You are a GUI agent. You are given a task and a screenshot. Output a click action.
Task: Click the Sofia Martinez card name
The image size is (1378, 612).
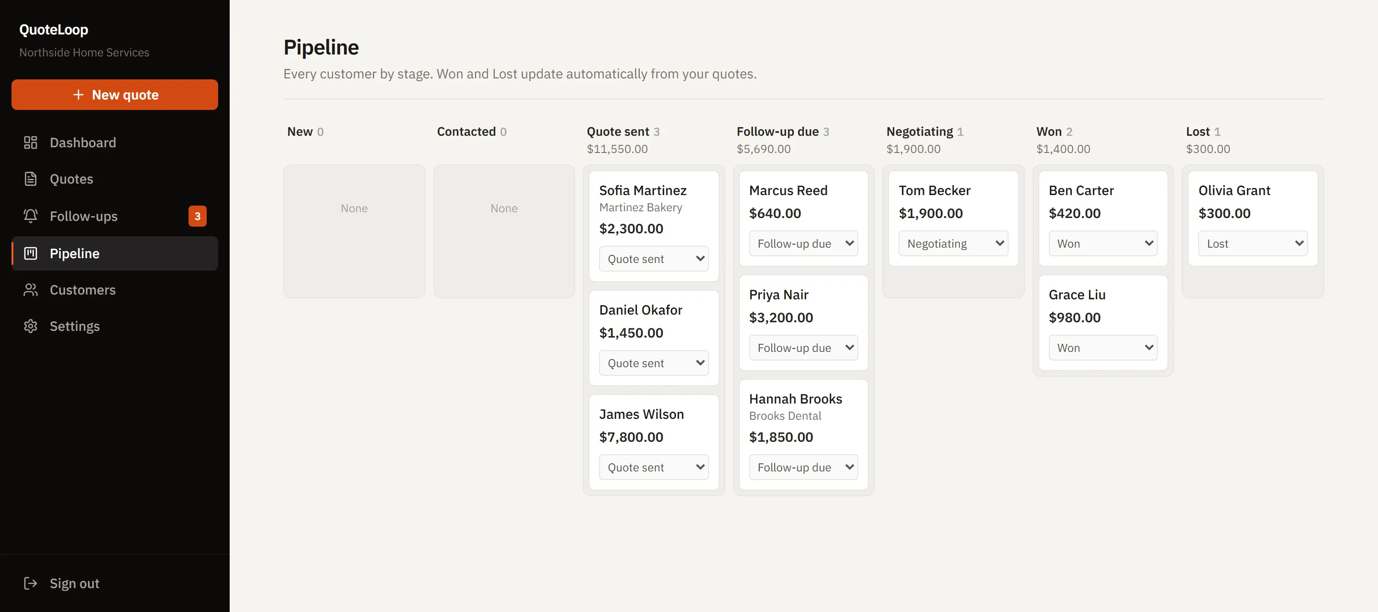coord(643,190)
